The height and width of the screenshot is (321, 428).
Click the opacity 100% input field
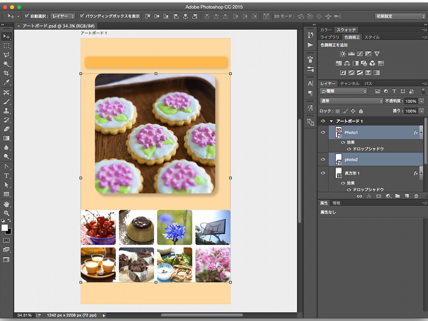411,101
